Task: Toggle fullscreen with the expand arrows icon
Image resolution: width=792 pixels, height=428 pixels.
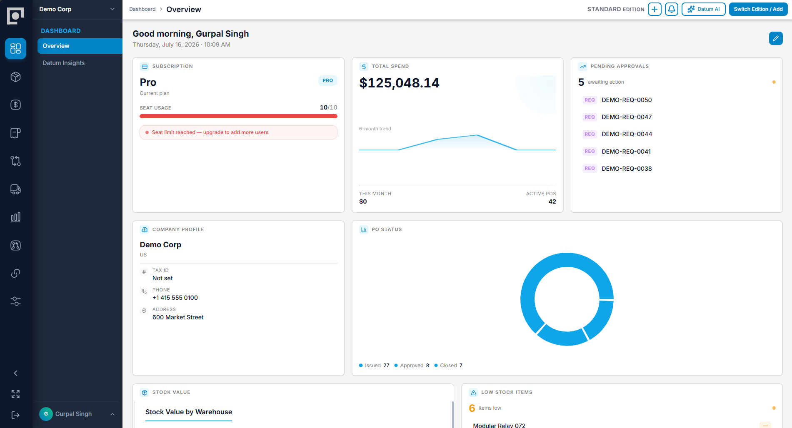Action: click(x=16, y=394)
